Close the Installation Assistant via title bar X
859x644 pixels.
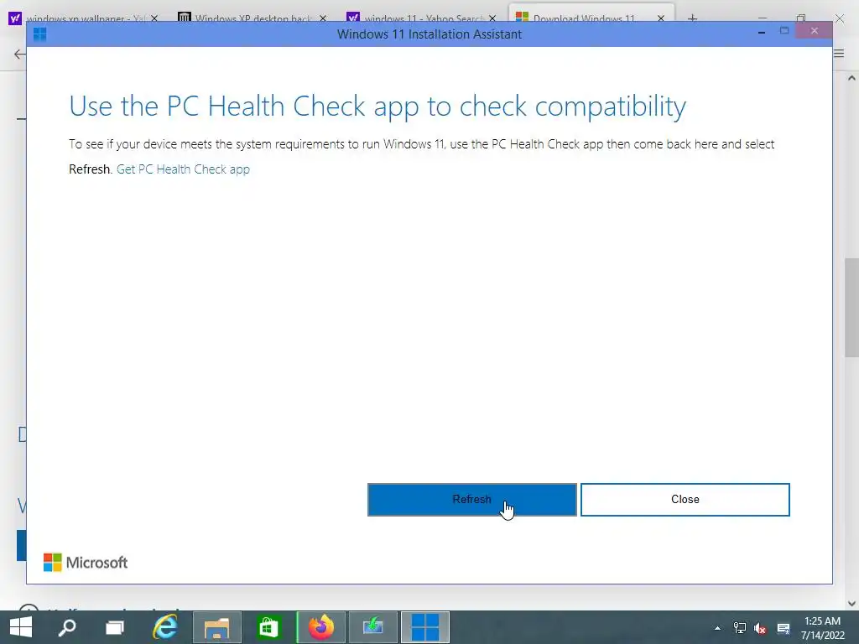pos(814,31)
